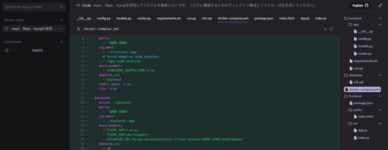Copy file contents using copy icon

click(x=331, y=29)
